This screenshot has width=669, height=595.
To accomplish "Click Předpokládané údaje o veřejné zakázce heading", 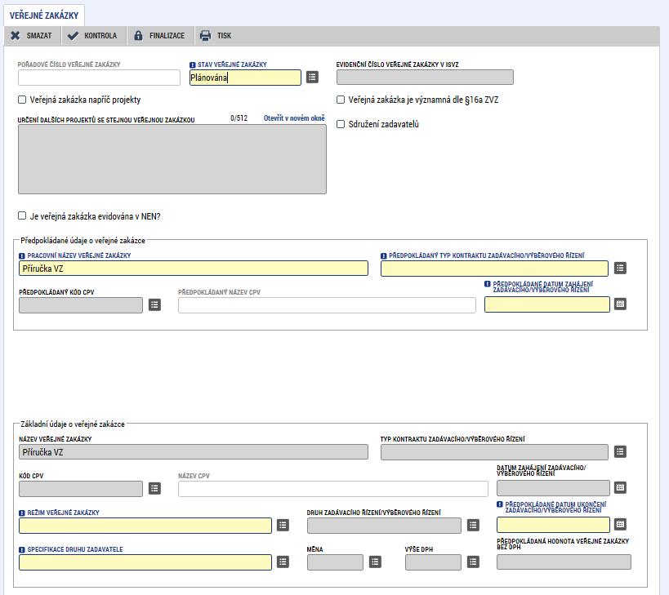I will pos(83,241).
